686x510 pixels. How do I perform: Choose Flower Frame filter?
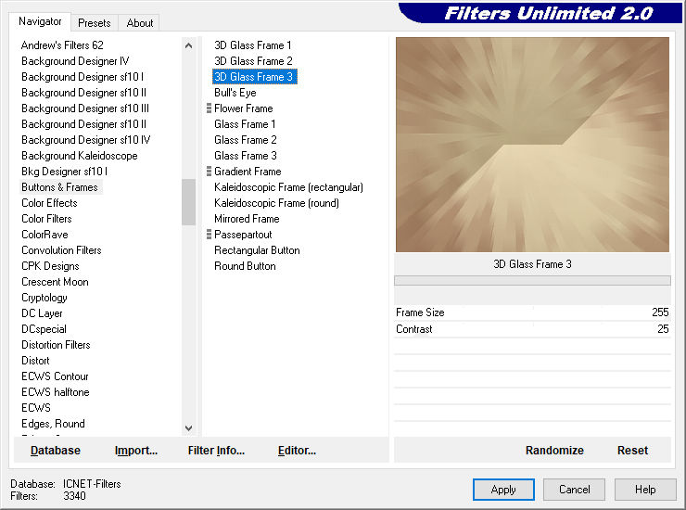243,108
